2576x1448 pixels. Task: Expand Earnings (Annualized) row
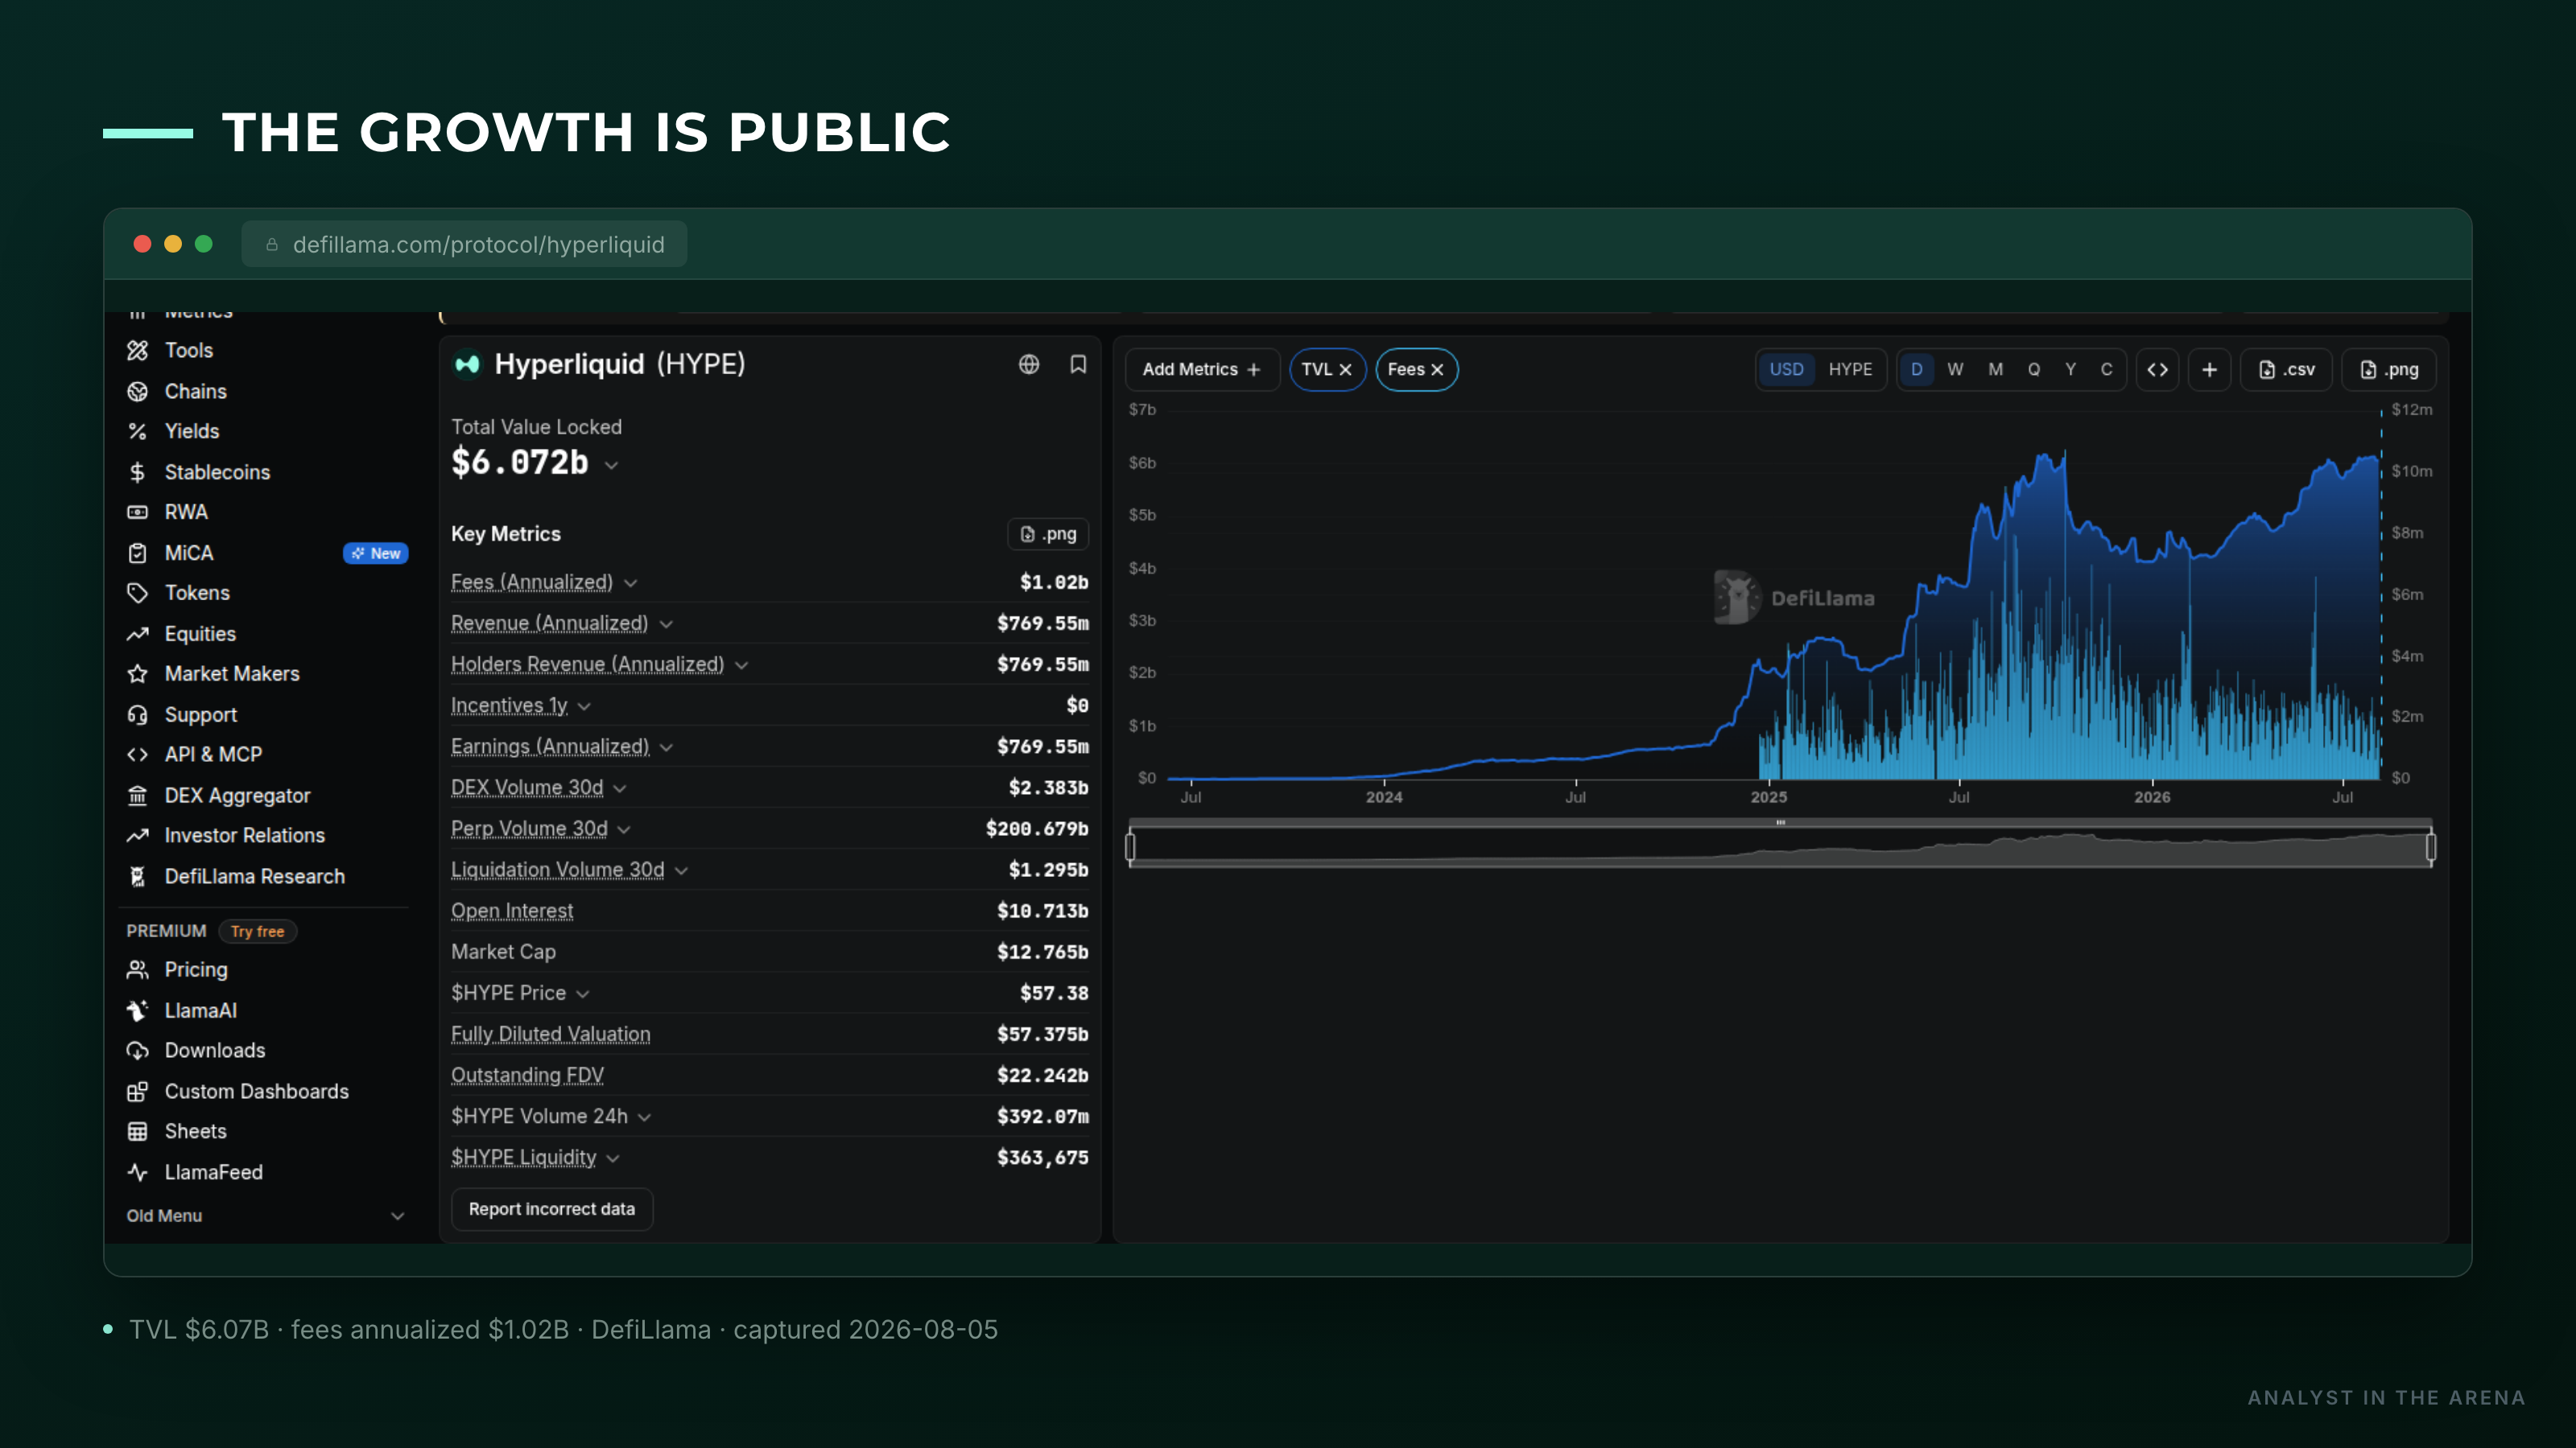click(x=667, y=747)
